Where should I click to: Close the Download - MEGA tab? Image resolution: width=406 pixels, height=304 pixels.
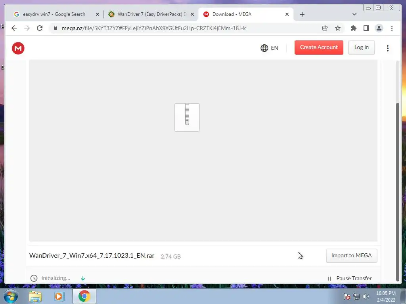(287, 14)
